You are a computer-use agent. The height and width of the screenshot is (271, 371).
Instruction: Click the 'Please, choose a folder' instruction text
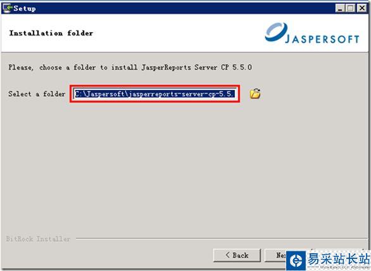52,68
